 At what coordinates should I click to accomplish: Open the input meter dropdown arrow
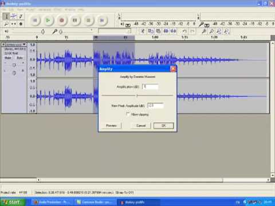tap(207, 25)
